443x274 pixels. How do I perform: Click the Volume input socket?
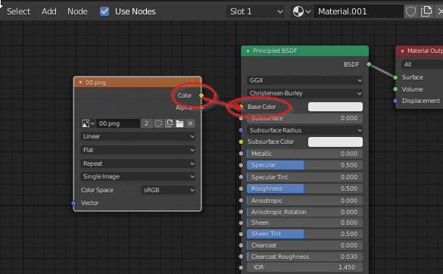395,89
